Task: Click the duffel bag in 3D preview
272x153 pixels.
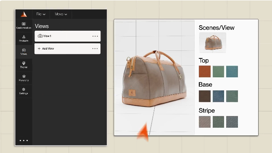Action: [154, 79]
